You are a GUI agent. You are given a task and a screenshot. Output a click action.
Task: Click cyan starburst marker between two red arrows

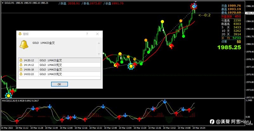[131, 66]
